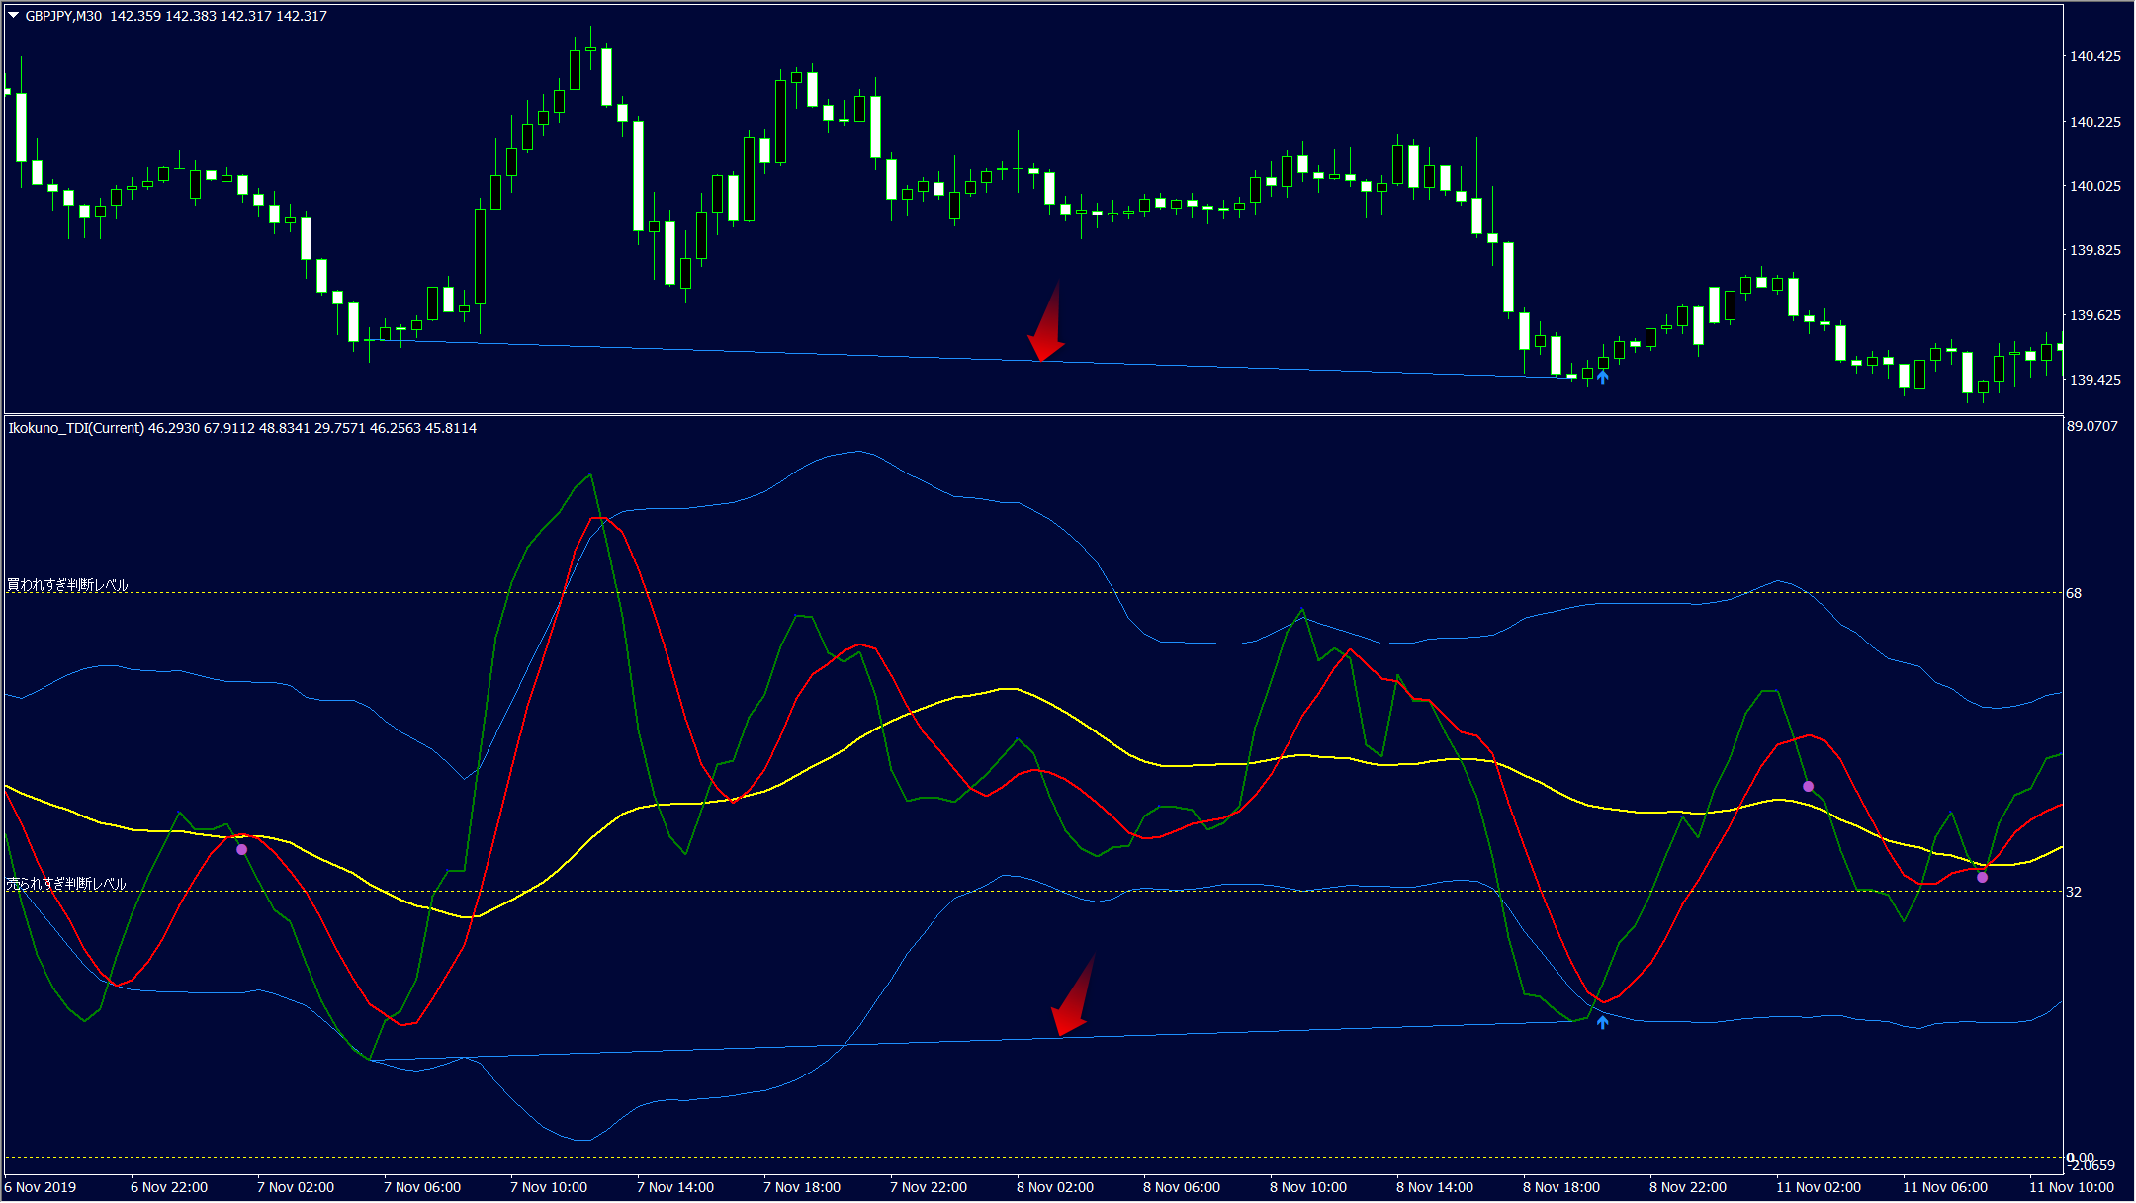Click the 売られすぎ判断レベル oversold label
The height and width of the screenshot is (1203, 2136).
pyautogui.click(x=66, y=884)
